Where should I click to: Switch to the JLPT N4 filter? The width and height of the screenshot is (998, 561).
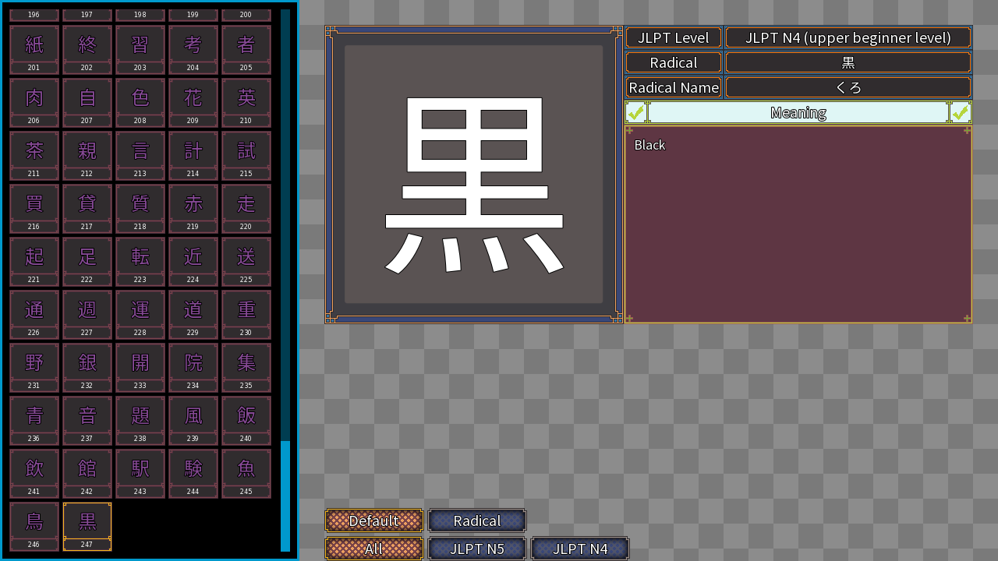point(580,548)
